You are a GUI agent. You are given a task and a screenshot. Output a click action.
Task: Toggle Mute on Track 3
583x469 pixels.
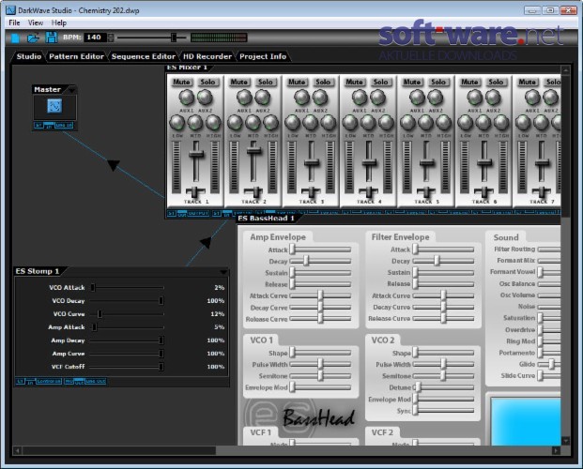(297, 82)
